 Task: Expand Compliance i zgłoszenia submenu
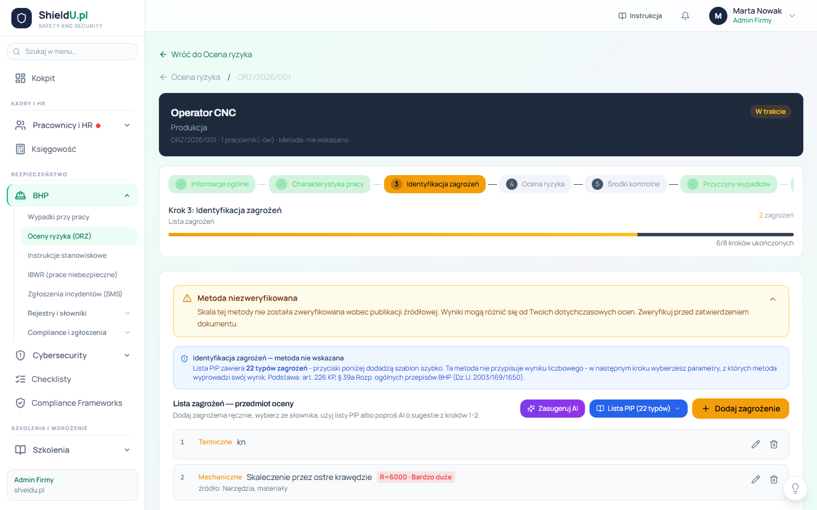pos(79,333)
